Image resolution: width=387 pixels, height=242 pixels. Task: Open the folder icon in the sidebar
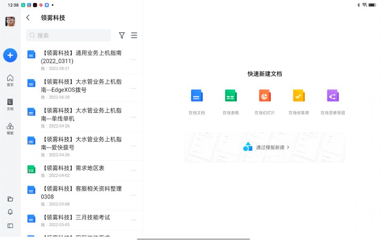10,198
